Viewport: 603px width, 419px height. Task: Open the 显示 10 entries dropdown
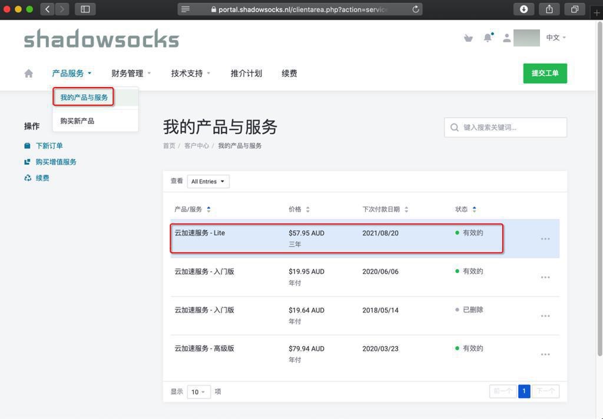point(199,392)
